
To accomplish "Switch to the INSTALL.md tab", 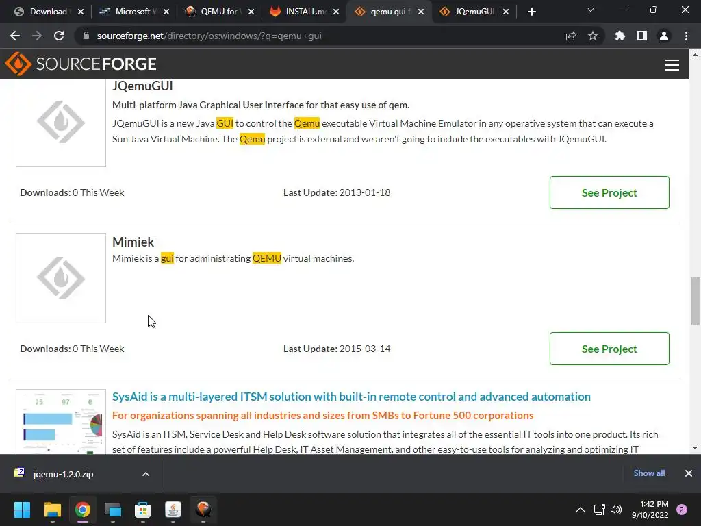I will point(305,12).
